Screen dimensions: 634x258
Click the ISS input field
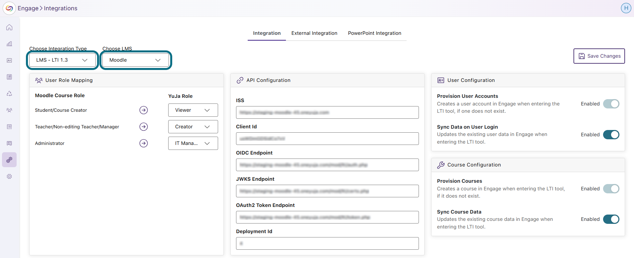tap(327, 112)
